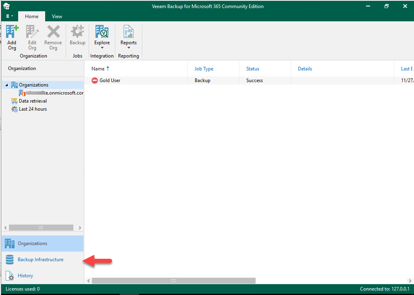This screenshot has height=295, width=414.
Task: Click the Microsoft 365 organization icon
Action: coord(22,93)
